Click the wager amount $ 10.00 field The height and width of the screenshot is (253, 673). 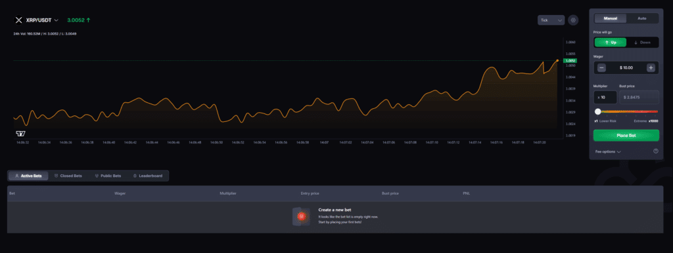tap(626, 68)
